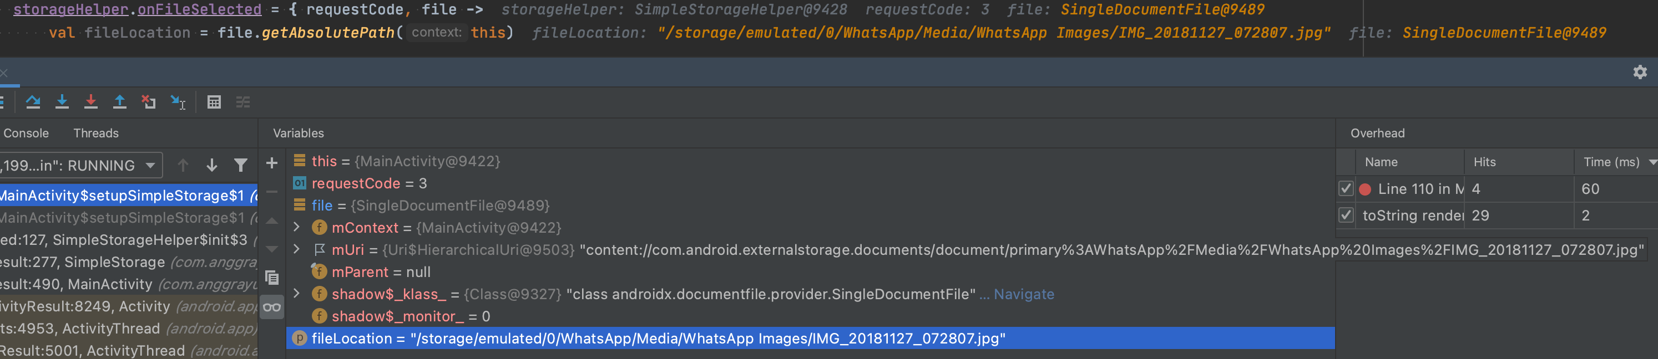This screenshot has width=1658, height=359.
Task: Disable the toString renderer checkbox in Overhead
Action: (1346, 216)
